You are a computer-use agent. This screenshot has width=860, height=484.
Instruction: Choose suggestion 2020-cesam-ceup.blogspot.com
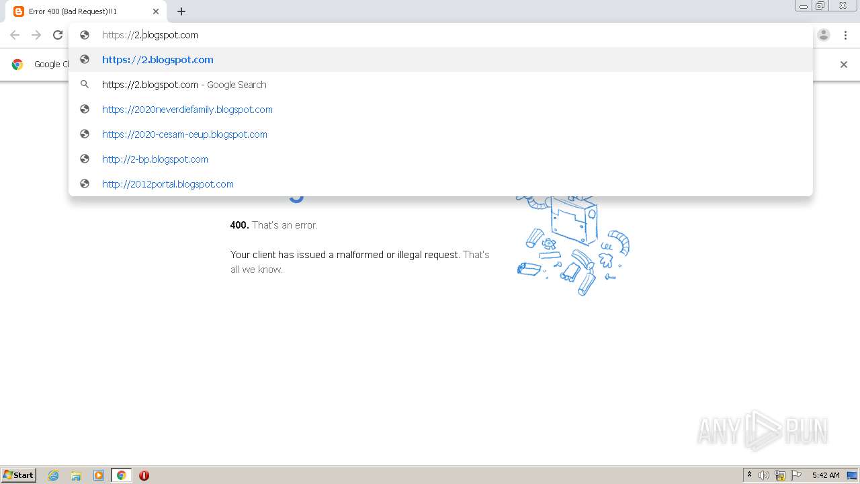pyautogui.click(x=441, y=134)
